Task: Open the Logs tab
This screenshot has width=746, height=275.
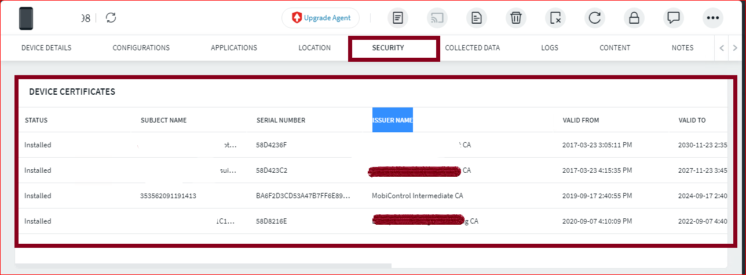Action: click(550, 48)
